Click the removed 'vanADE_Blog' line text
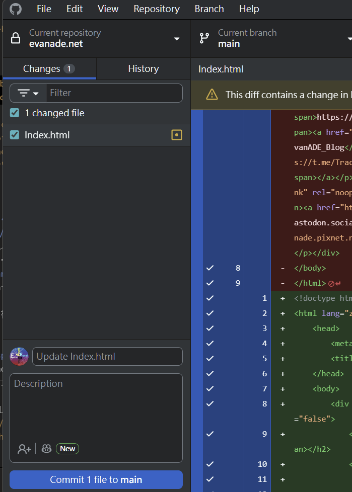Image resolution: width=352 pixels, height=492 pixels. click(x=323, y=147)
